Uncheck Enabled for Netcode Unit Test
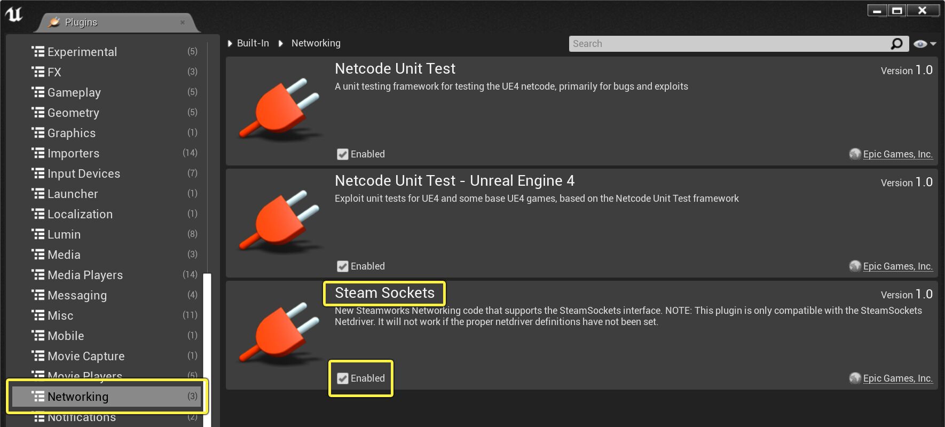Viewport: 945px width, 427px height. [342, 154]
